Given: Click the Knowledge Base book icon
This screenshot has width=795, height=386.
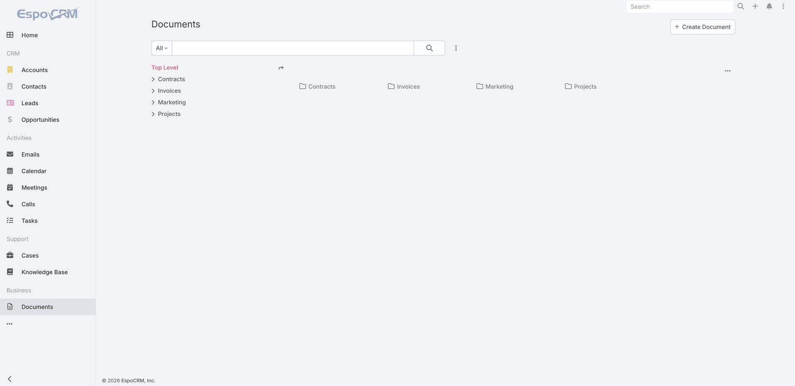Looking at the screenshot, I should tap(10, 272).
